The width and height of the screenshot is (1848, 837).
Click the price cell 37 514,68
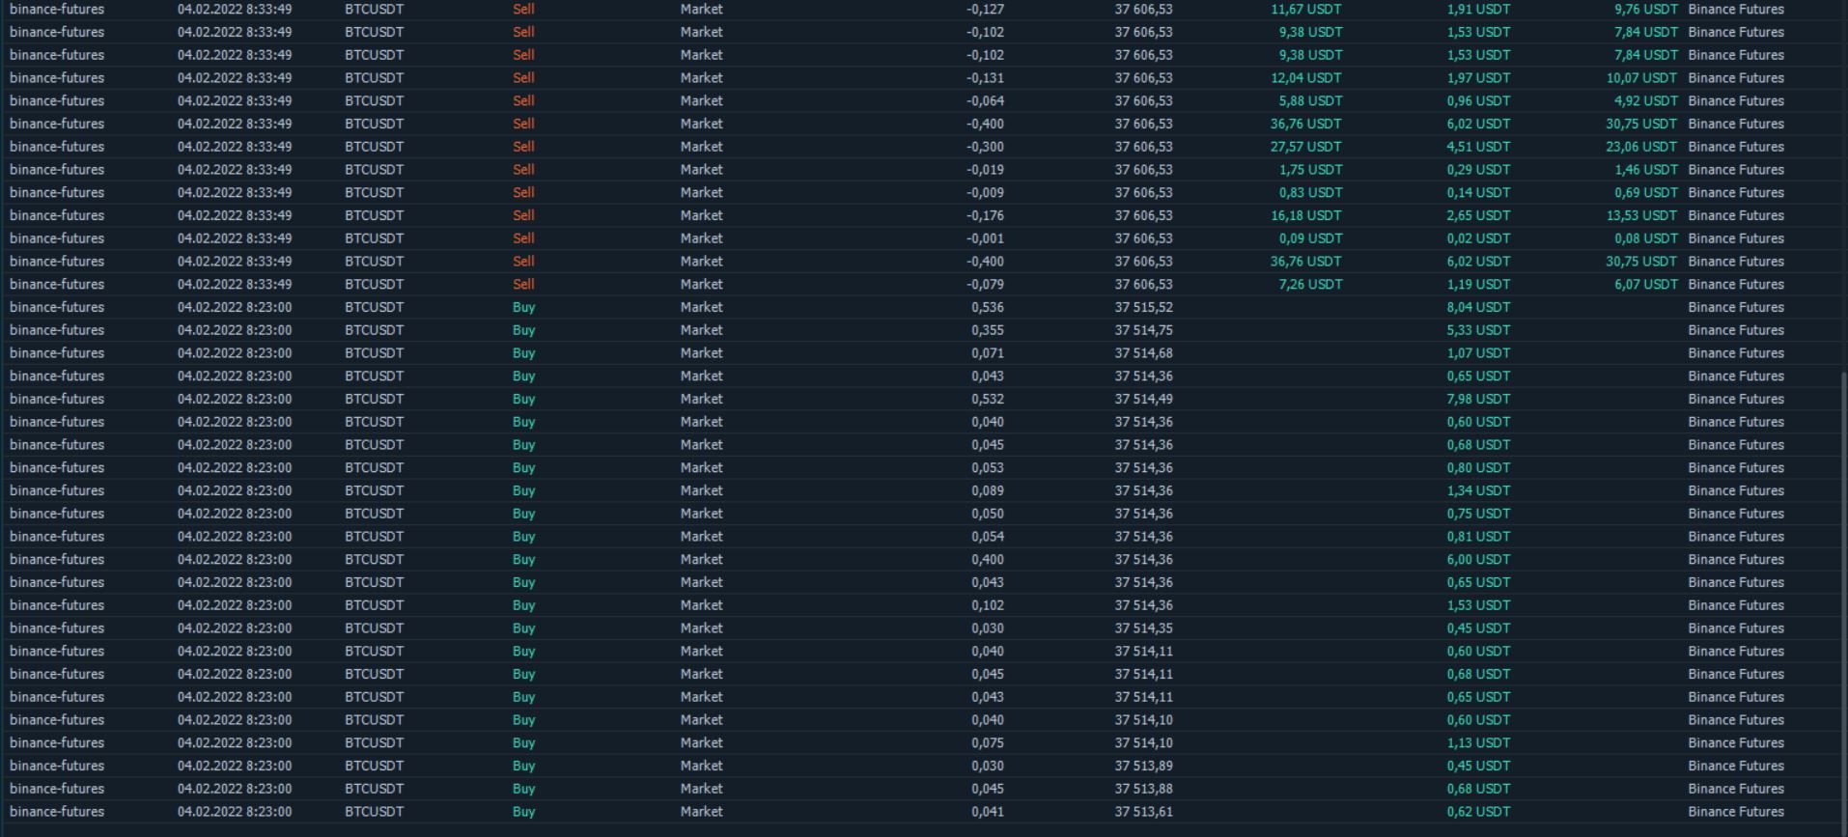[1143, 353]
